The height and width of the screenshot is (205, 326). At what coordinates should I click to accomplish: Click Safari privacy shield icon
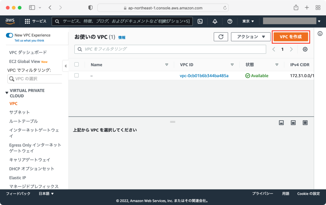(90, 8)
